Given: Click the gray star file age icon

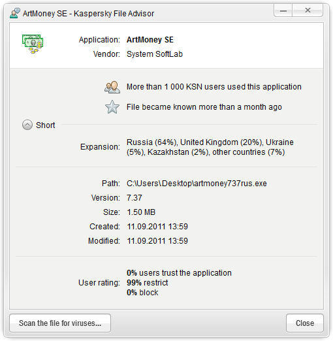Looking at the screenshot, I should [112, 107].
